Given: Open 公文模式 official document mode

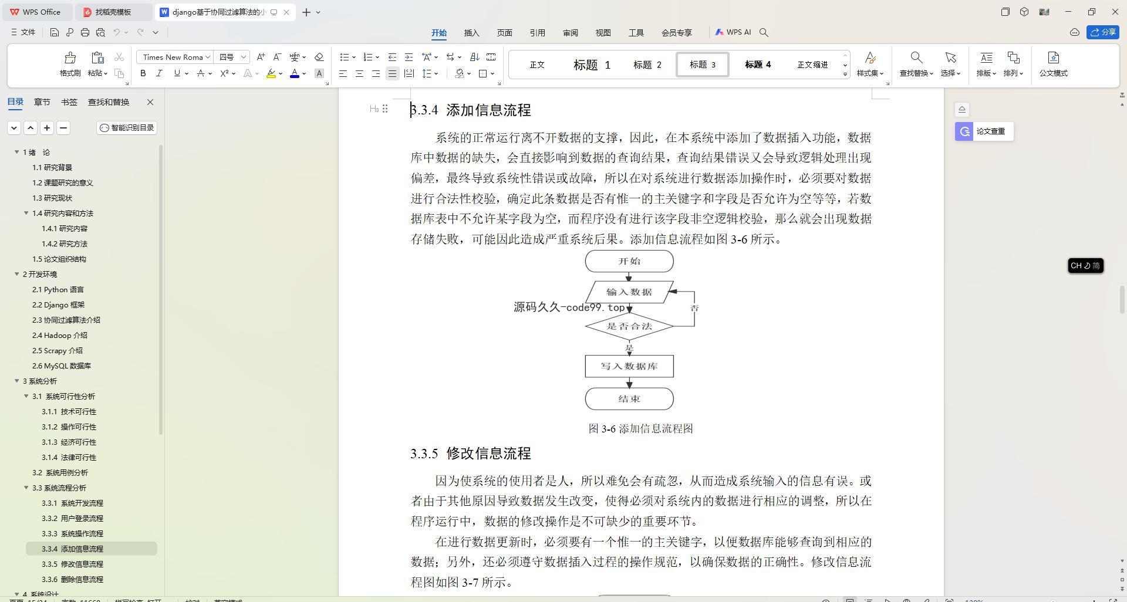Looking at the screenshot, I should click(x=1053, y=64).
